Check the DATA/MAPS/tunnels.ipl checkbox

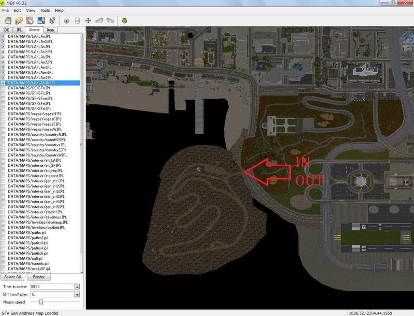point(3,264)
